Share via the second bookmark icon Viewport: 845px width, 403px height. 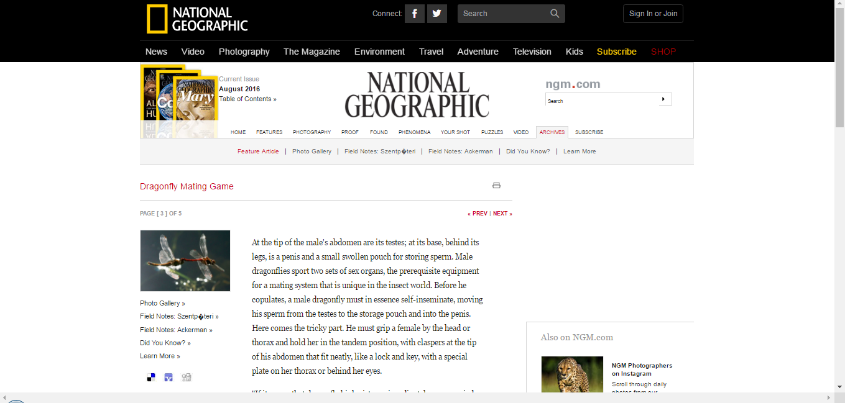click(x=169, y=377)
